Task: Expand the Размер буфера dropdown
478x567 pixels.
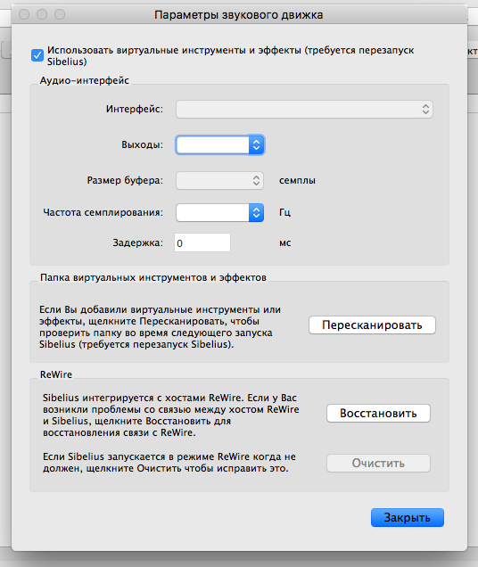Action: click(x=219, y=180)
